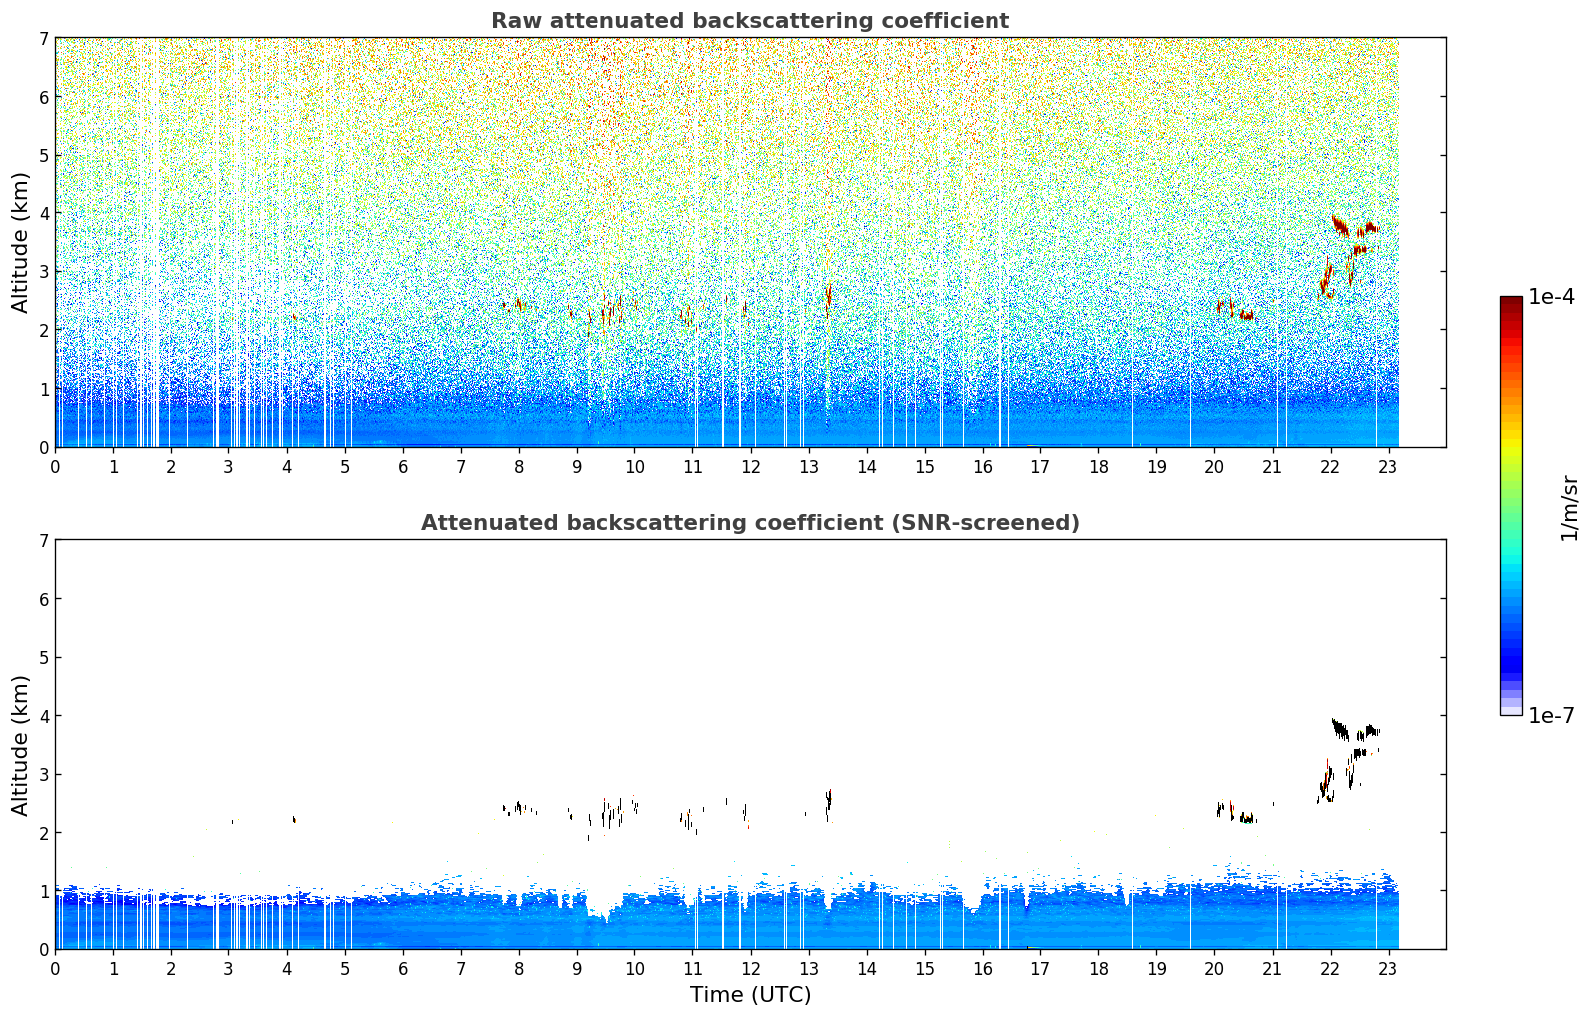Click the '9' hour tick under the SNR-screened plot
Image resolution: width=1591 pixels, height=1017 pixels.
[x=577, y=968]
